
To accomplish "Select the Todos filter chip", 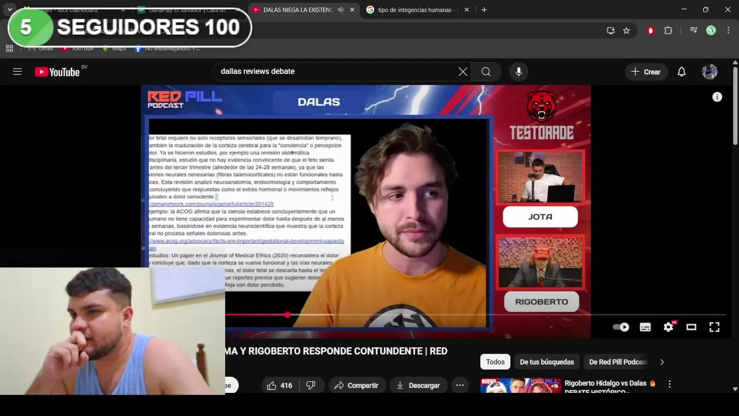I will coord(495,362).
